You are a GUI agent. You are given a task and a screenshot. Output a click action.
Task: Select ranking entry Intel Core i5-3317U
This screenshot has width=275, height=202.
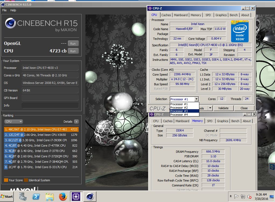(x=41, y=167)
